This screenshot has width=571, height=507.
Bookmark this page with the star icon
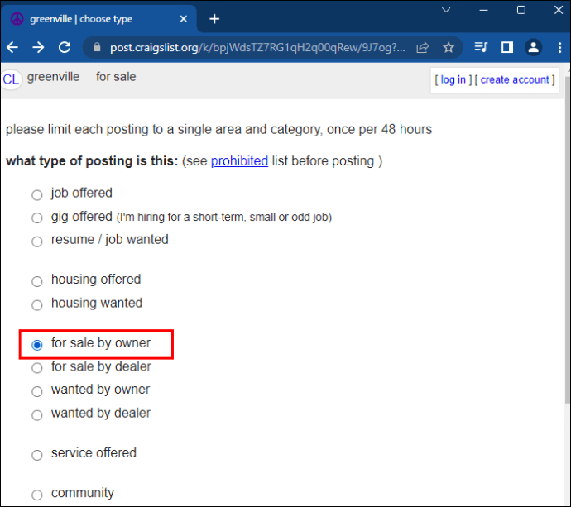click(449, 47)
